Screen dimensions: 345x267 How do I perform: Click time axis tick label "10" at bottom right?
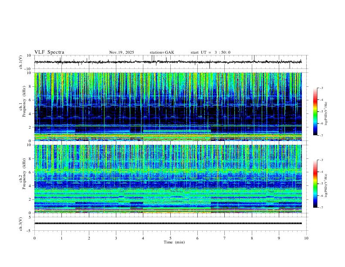click(x=306, y=238)
